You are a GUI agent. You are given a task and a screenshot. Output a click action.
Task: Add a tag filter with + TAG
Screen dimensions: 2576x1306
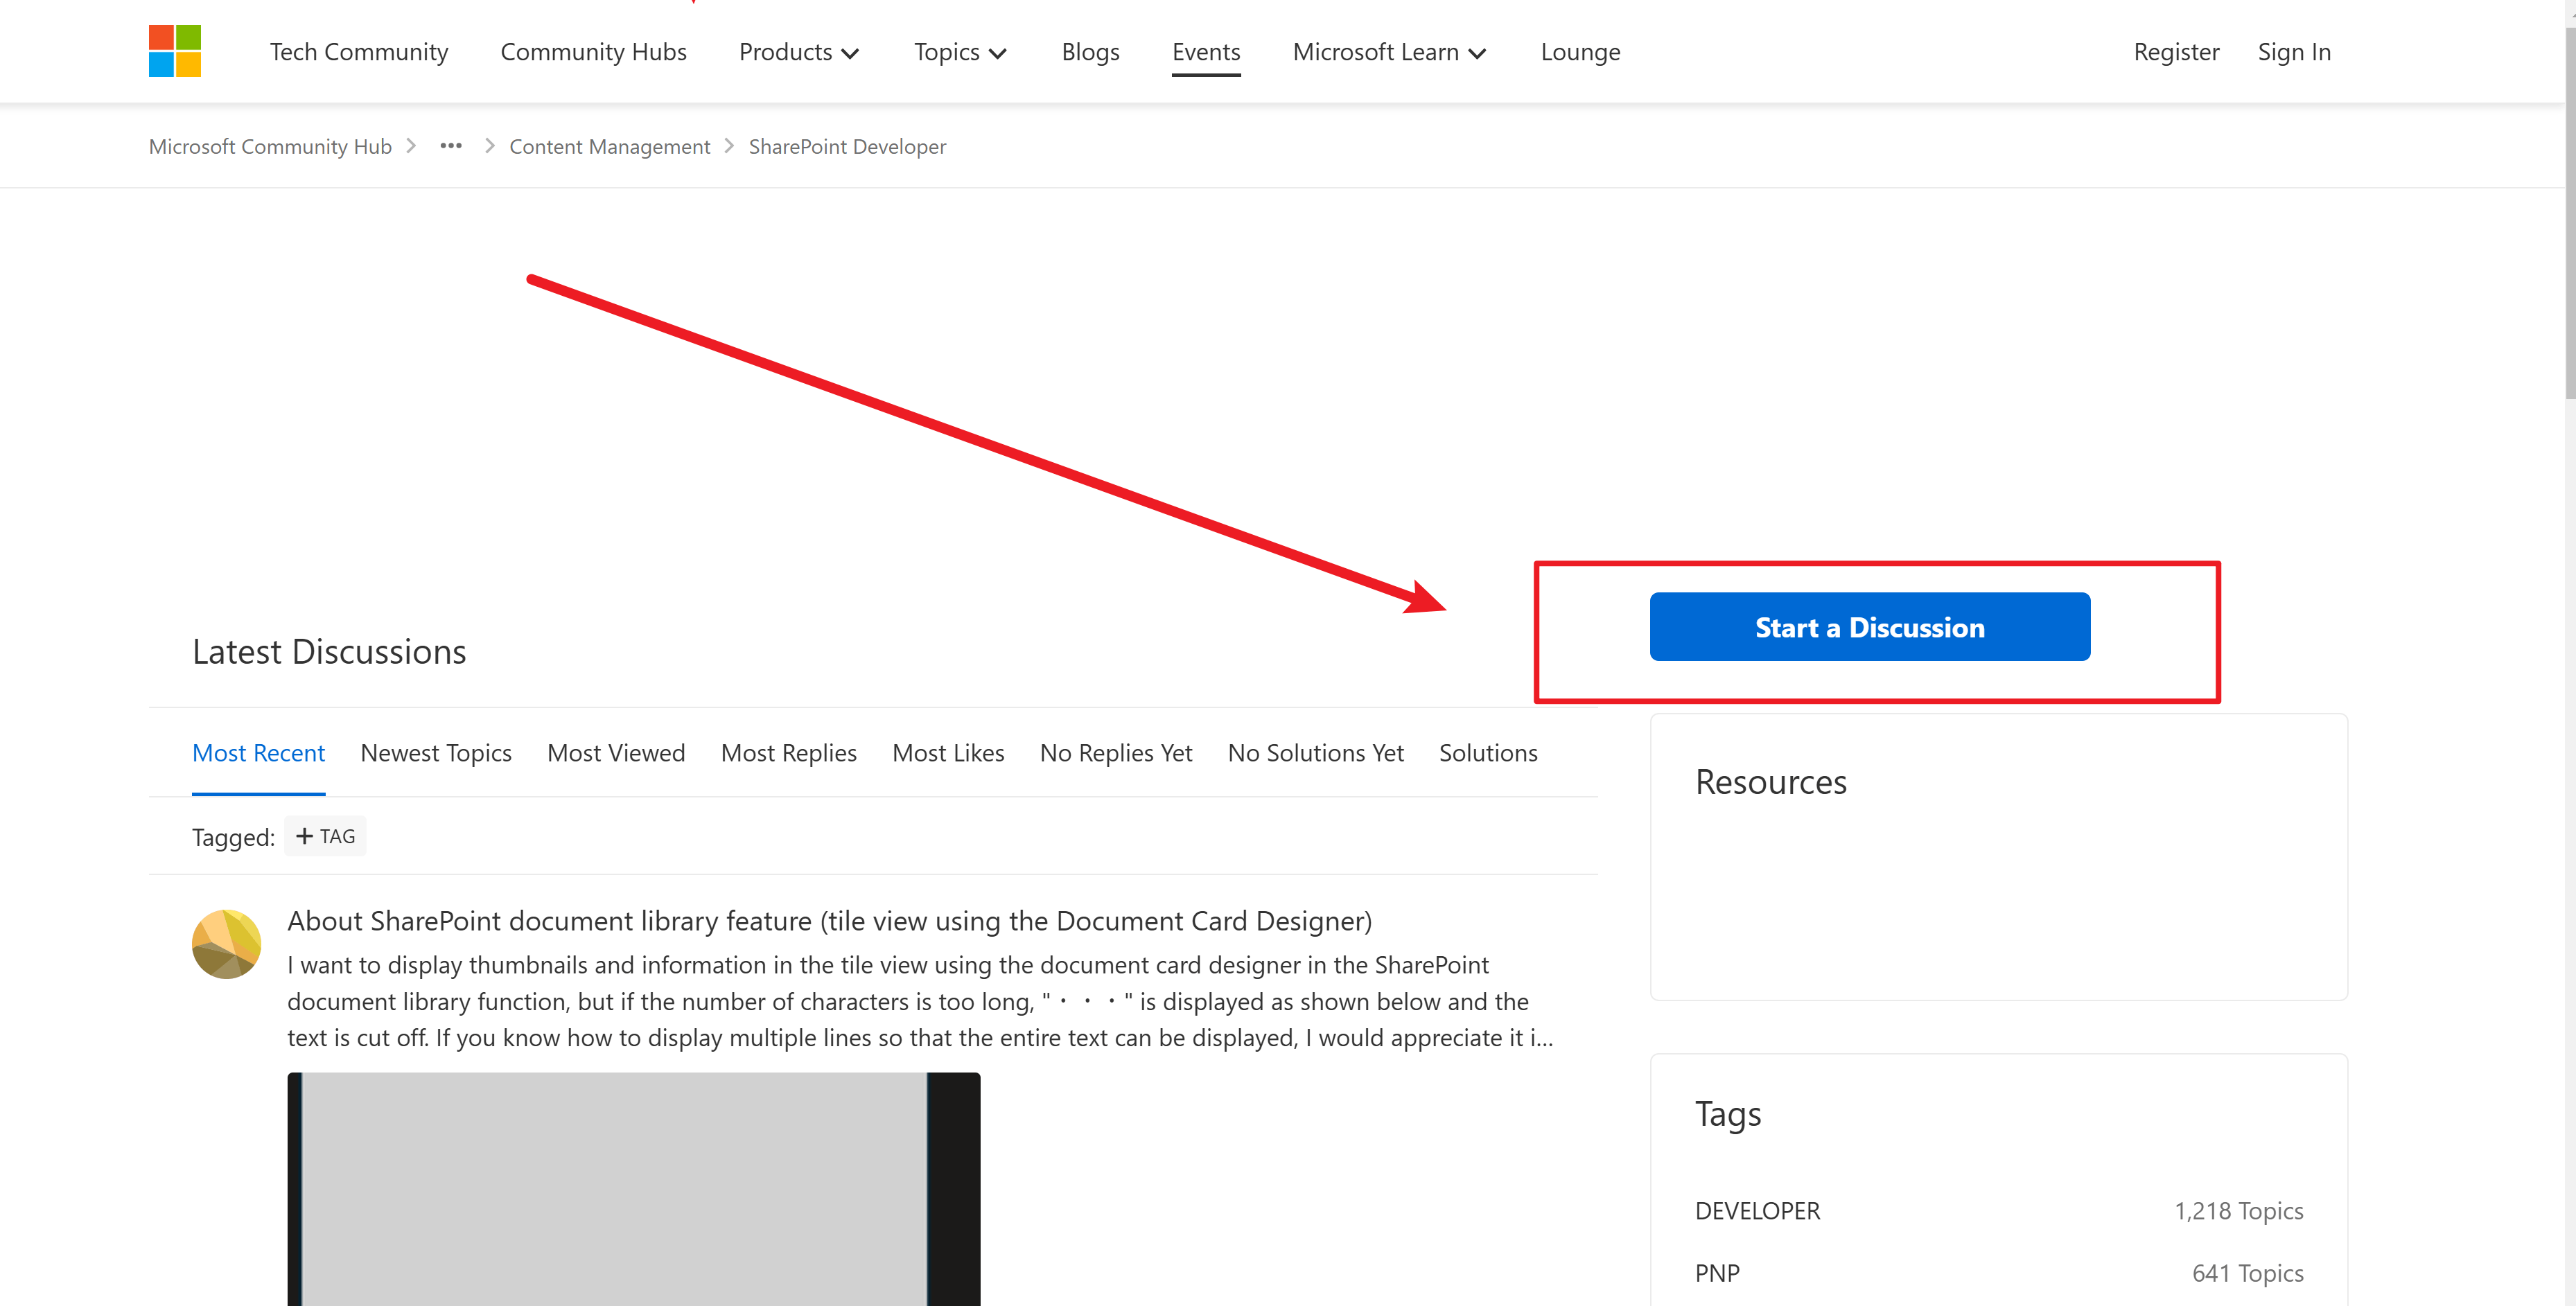pyautogui.click(x=326, y=836)
